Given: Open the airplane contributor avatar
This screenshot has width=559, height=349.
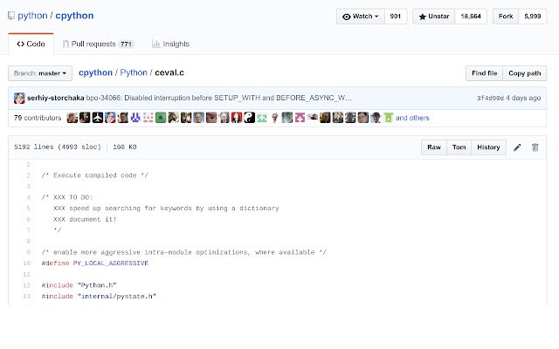Looking at the screenshot, I should point(98,118).
